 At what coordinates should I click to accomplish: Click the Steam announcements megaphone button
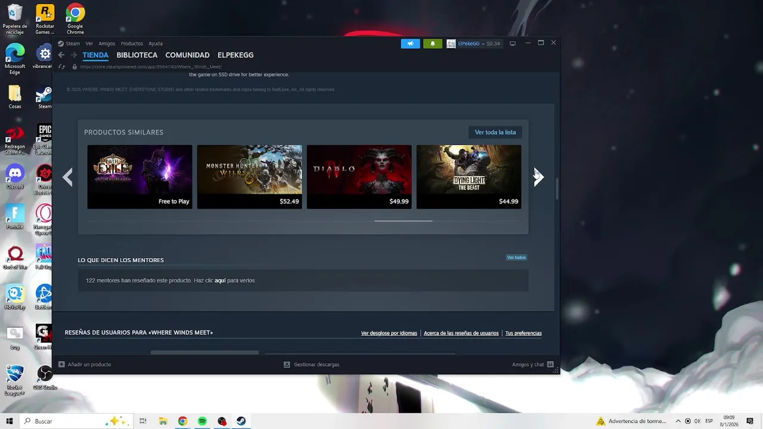[410, 43]
